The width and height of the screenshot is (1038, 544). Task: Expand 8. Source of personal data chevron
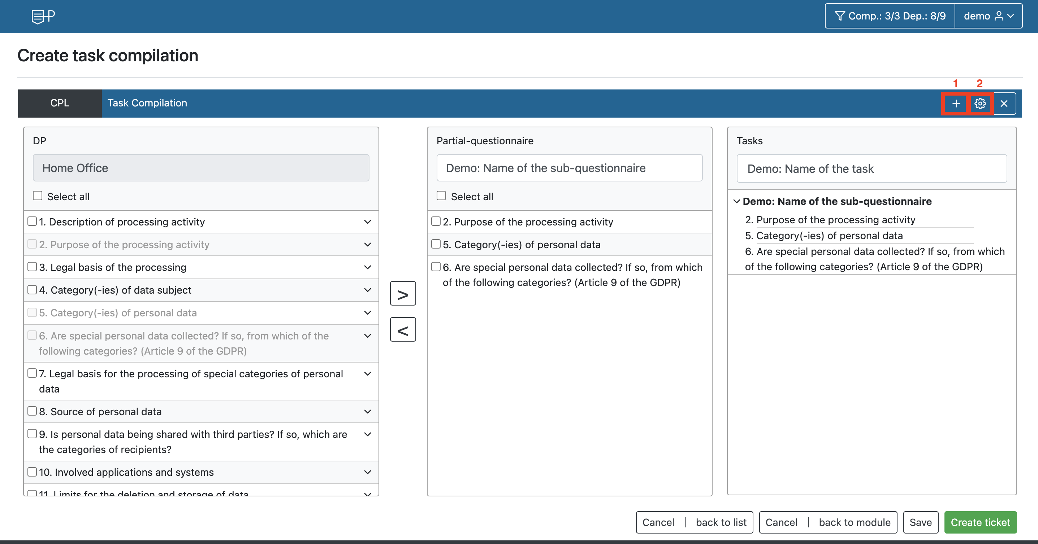368,412
